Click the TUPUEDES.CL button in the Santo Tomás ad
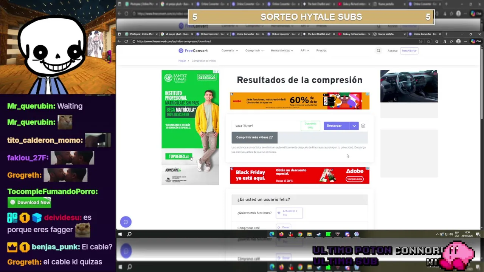 (x=178, y=156)
